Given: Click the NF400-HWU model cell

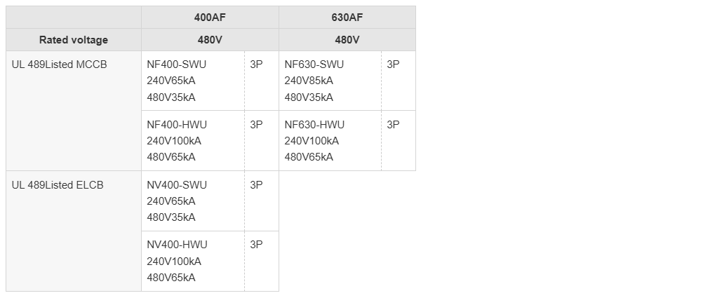Looking at the screenshot, I should tap(193, 141).
